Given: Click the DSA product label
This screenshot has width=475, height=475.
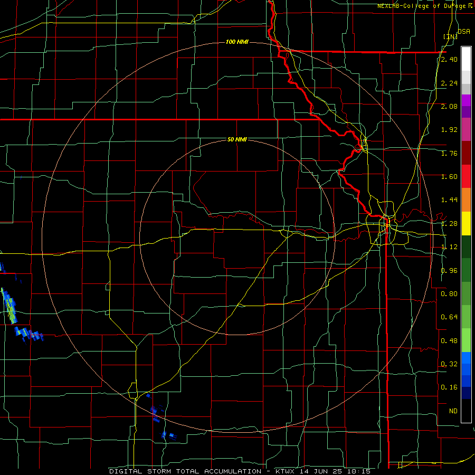Looking at the screenshot, I should coord(464,31).
